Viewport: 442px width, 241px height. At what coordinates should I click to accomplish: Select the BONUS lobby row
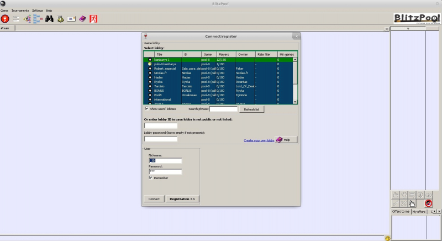click(x=218, y=91)
